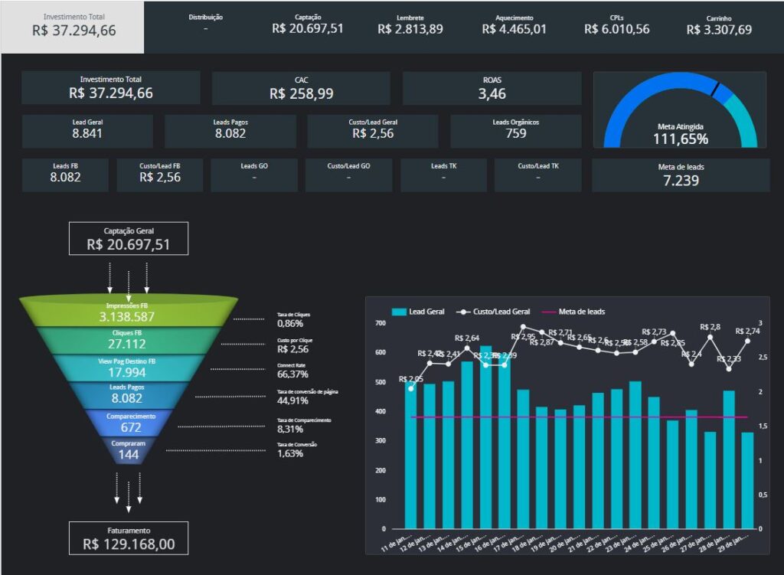This screenshot has height=575, width=784.
Task: Click the Meta de leads legend line icon
Action: point(548,312)
